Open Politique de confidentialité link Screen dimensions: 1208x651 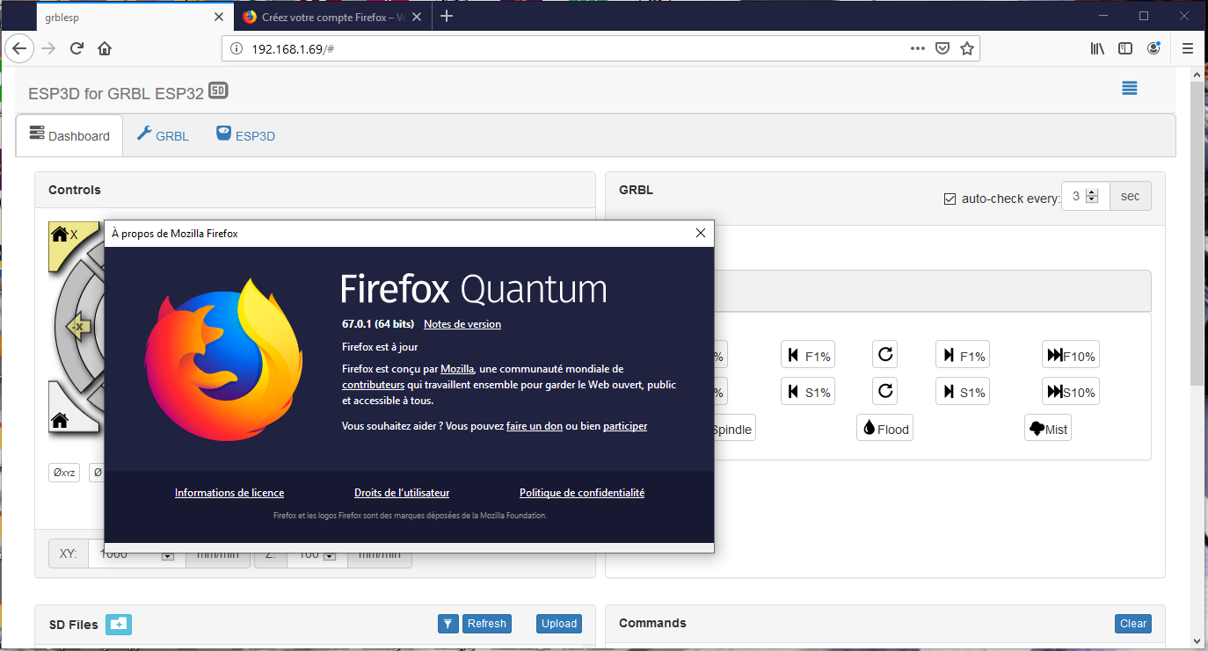pyautogui.click(x=582, y=493)
